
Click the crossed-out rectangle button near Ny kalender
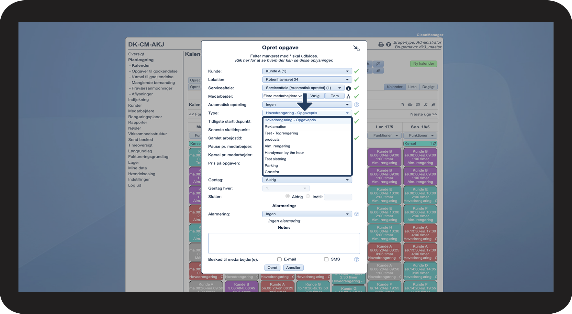click(378, 64)
